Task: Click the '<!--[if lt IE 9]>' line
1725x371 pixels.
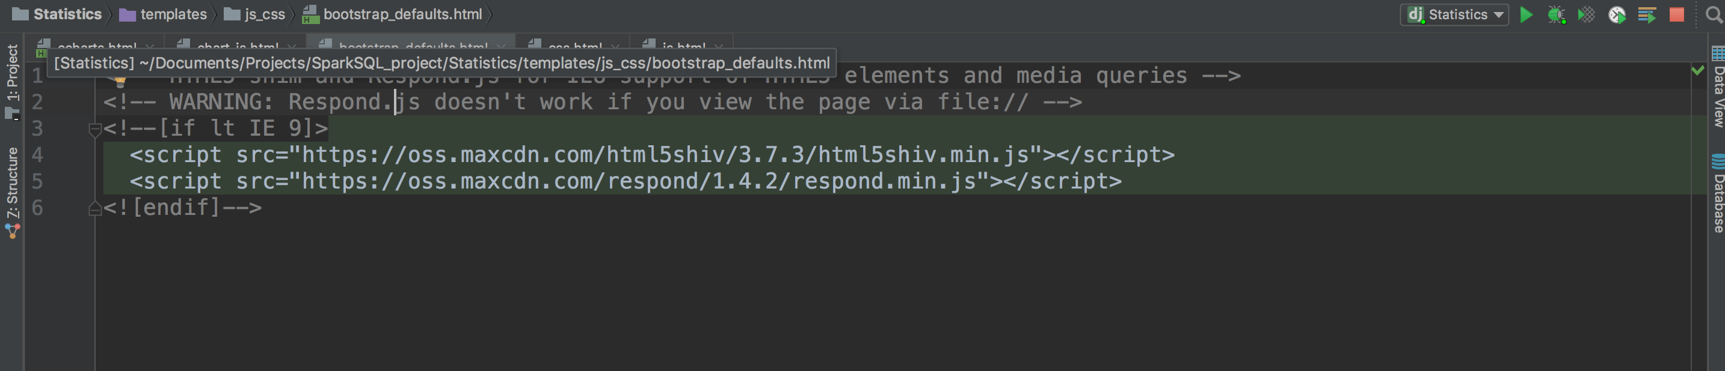Action: click(x=215, y=128)
